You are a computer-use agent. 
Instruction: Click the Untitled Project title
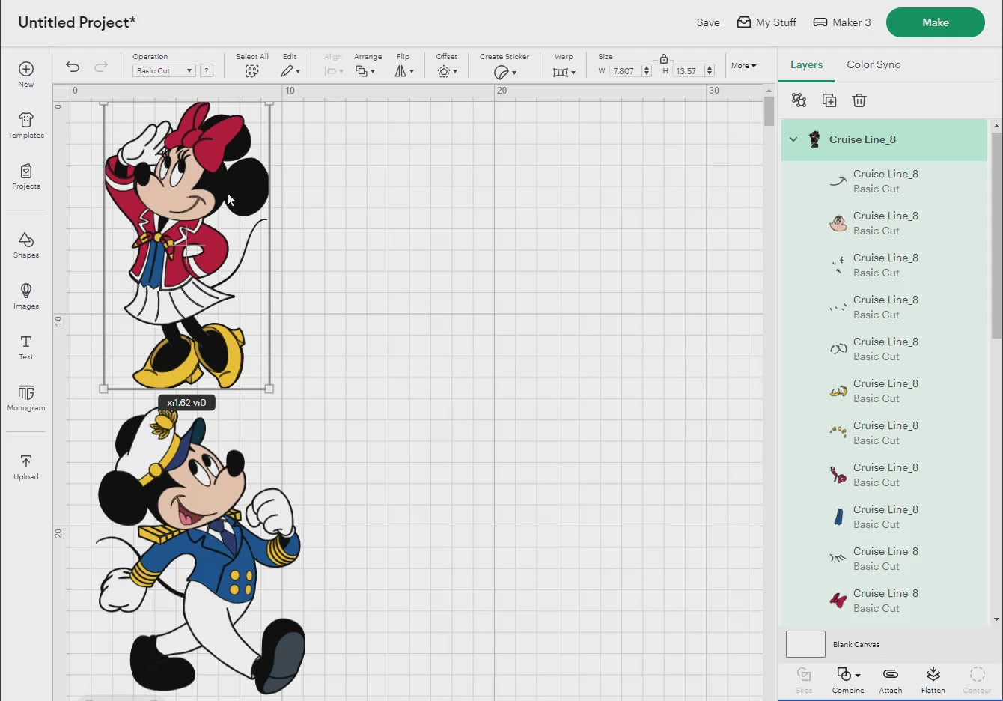[77, 22]
